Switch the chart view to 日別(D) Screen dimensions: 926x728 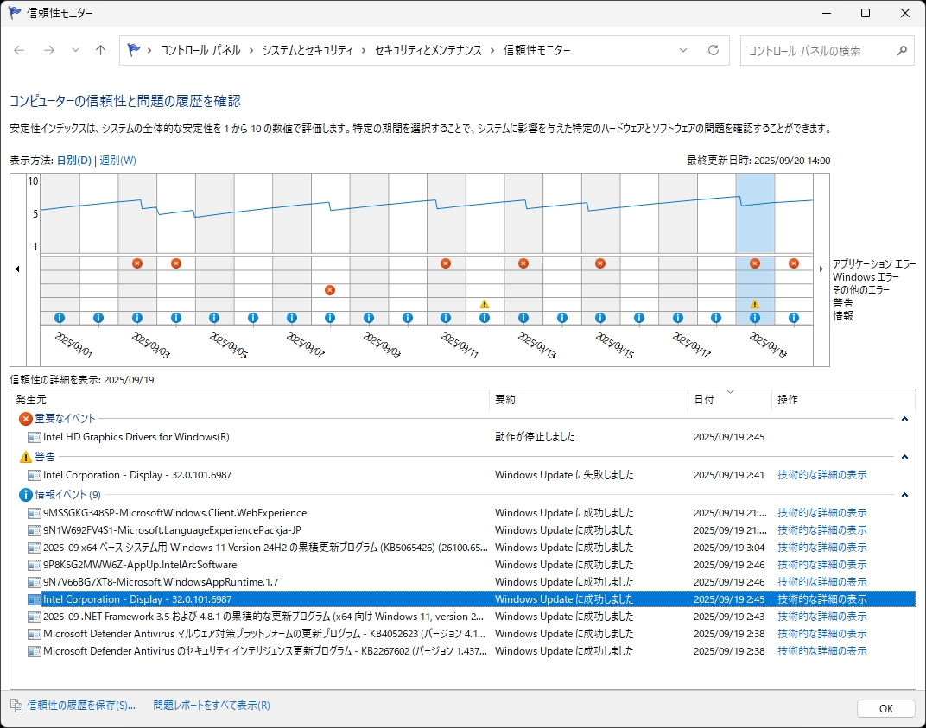coord(73,161)
